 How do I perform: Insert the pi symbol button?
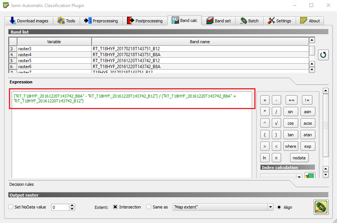276,158
